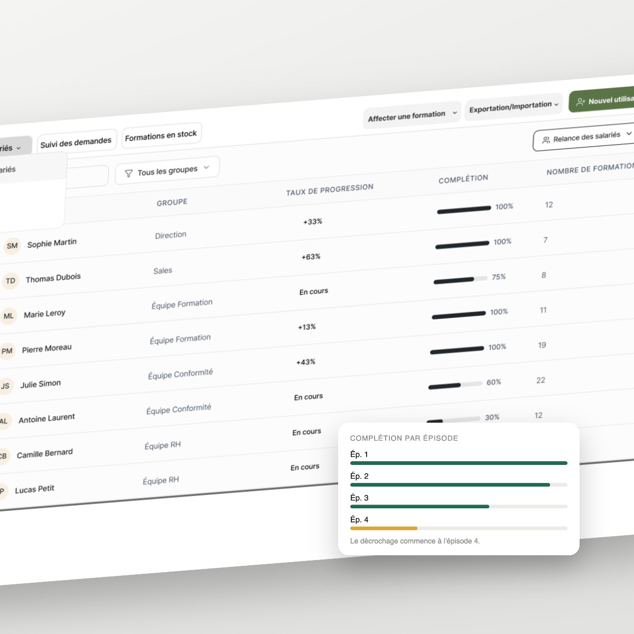The width and height of the screenshot is (634, 634).
Task: Click Marie Leroy's 75% completion bar
Action: (460, 279)
